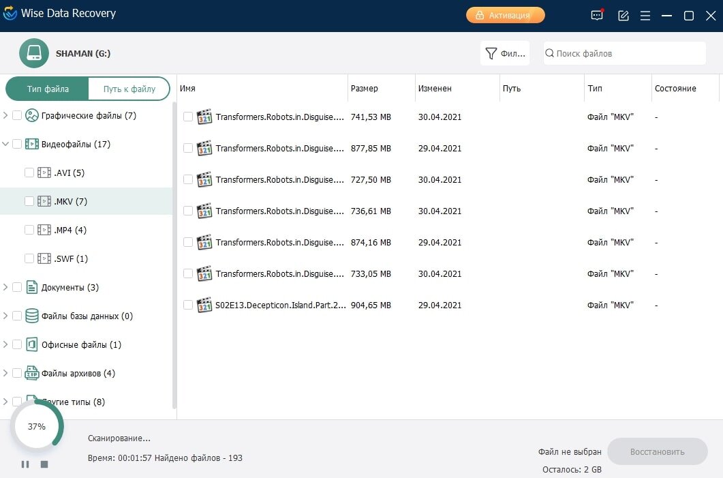Stop the scanning process

click(44, 464)
